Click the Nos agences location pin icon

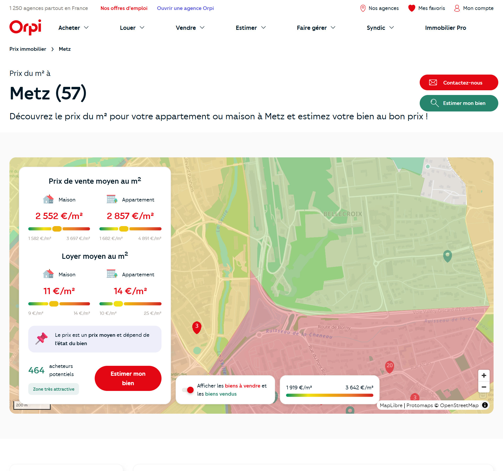coord(363,8)
